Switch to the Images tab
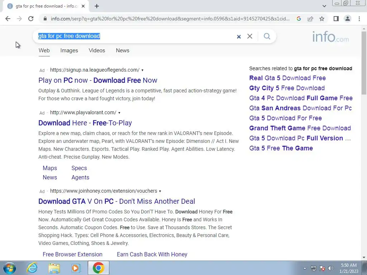This screenshot has width=367, height=275. tap(69, 50)
